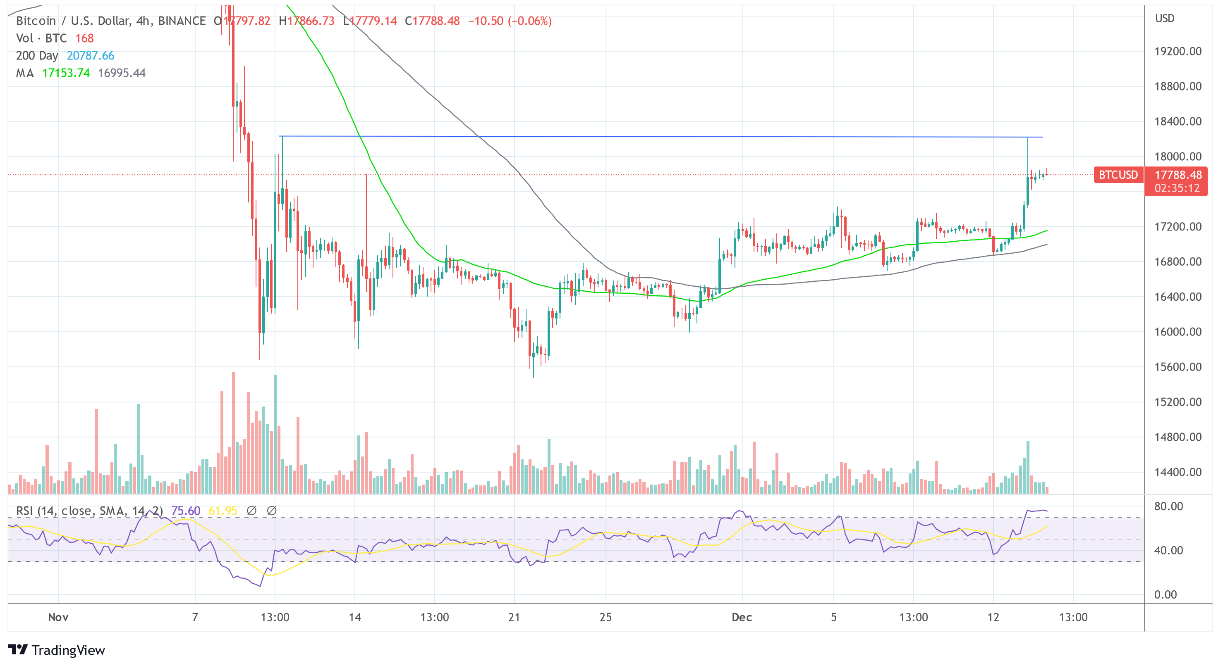Click the BTCUSD red price label
Image resolution: width=1223 pixels, height=668 pixels.
point(1118,175)
